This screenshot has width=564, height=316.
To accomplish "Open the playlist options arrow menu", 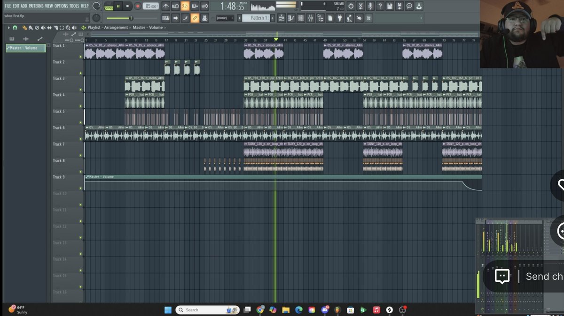I will [x=9, y=28].
